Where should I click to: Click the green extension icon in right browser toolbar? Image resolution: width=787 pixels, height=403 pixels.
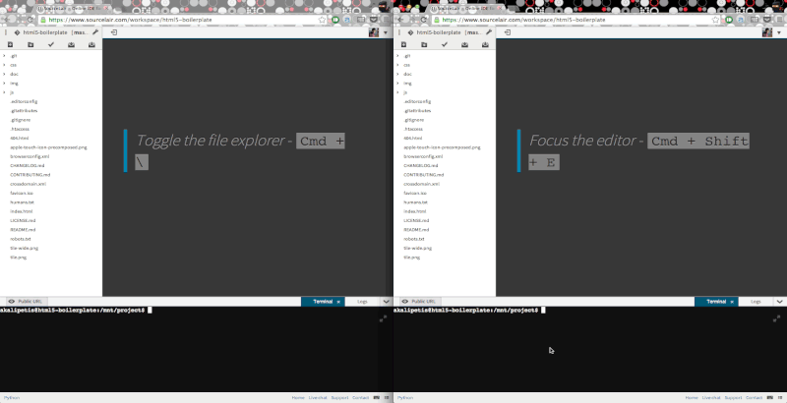tap(729, 20)
